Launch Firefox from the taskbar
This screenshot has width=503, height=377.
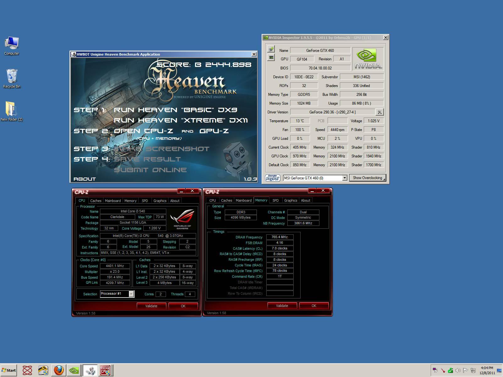(59, 370)
